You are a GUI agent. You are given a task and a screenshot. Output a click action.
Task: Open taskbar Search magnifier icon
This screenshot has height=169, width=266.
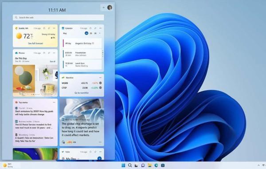tap(130, 165)
